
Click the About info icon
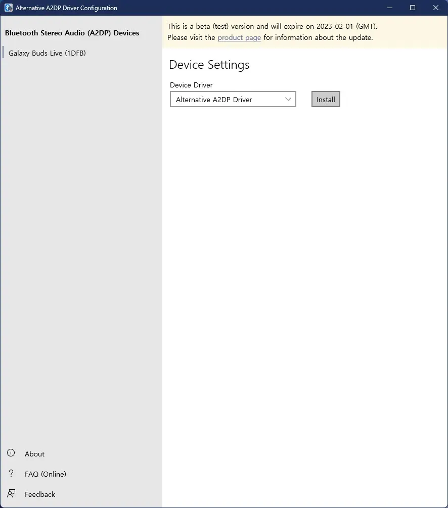11,453
